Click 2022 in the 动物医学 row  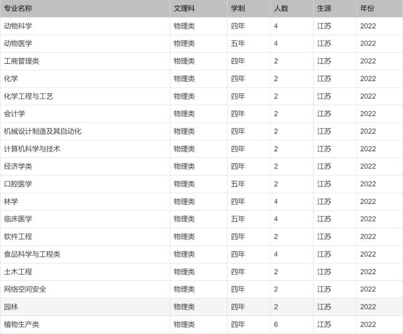(368, 44)
